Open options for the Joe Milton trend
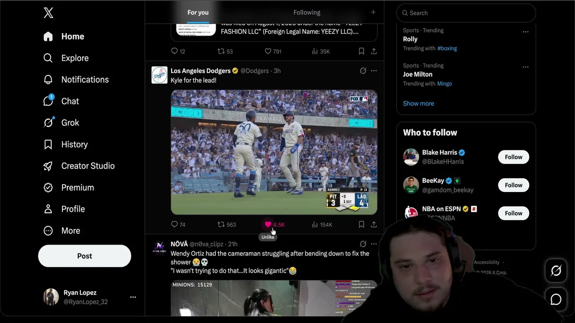The width and height of the screenshot is (575, 323). pyautogui.click(x=526, y=67)
